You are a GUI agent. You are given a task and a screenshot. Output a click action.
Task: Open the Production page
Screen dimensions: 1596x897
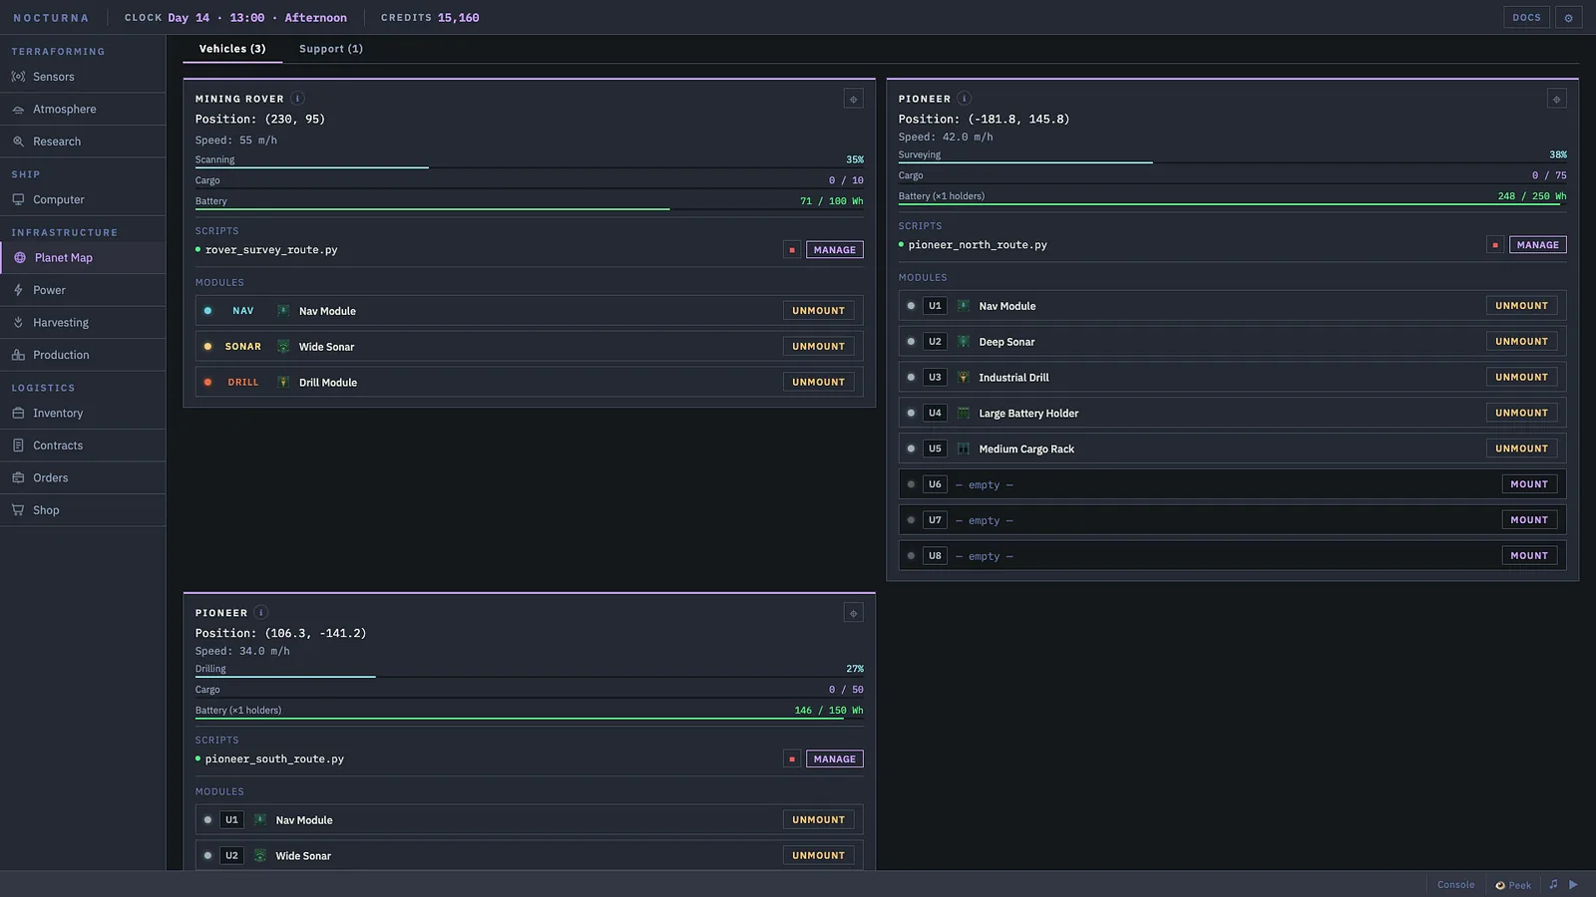83,355
